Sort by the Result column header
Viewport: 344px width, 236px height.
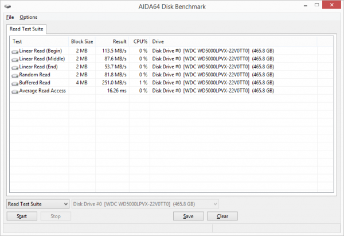[x=112, y=41]
